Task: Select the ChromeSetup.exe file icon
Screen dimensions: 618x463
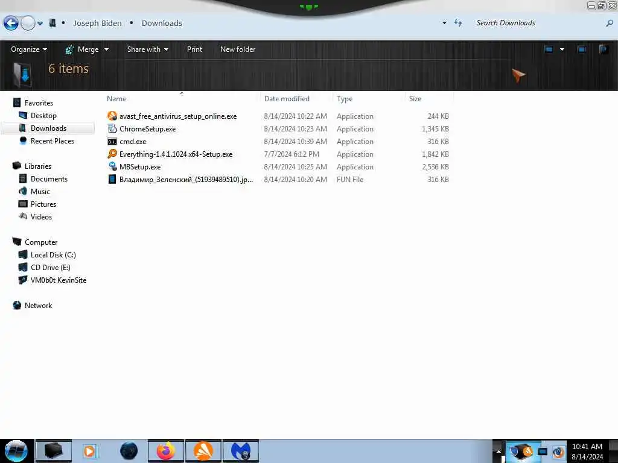Action: pyautogui.click(x=112, y=128)
